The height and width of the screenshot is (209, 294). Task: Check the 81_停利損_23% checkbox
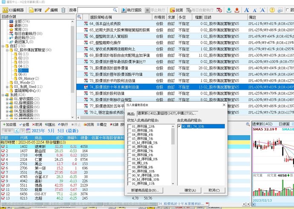click(130, 126)
